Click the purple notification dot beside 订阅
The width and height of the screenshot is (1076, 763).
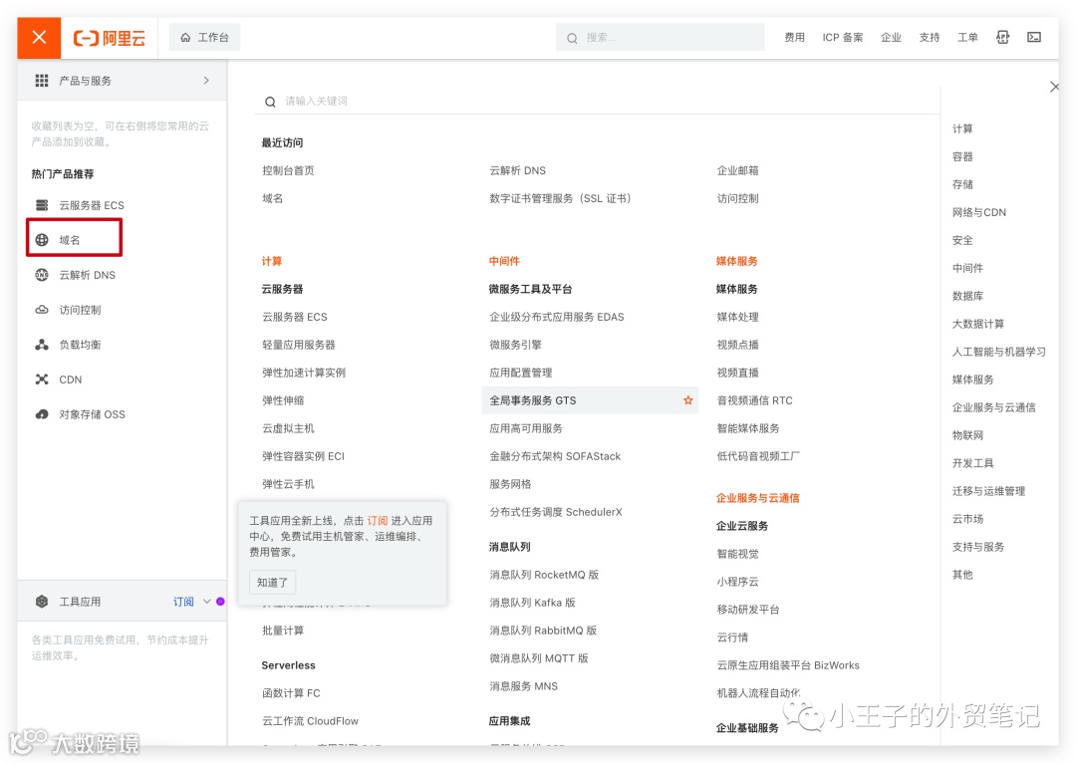point(220,602)
